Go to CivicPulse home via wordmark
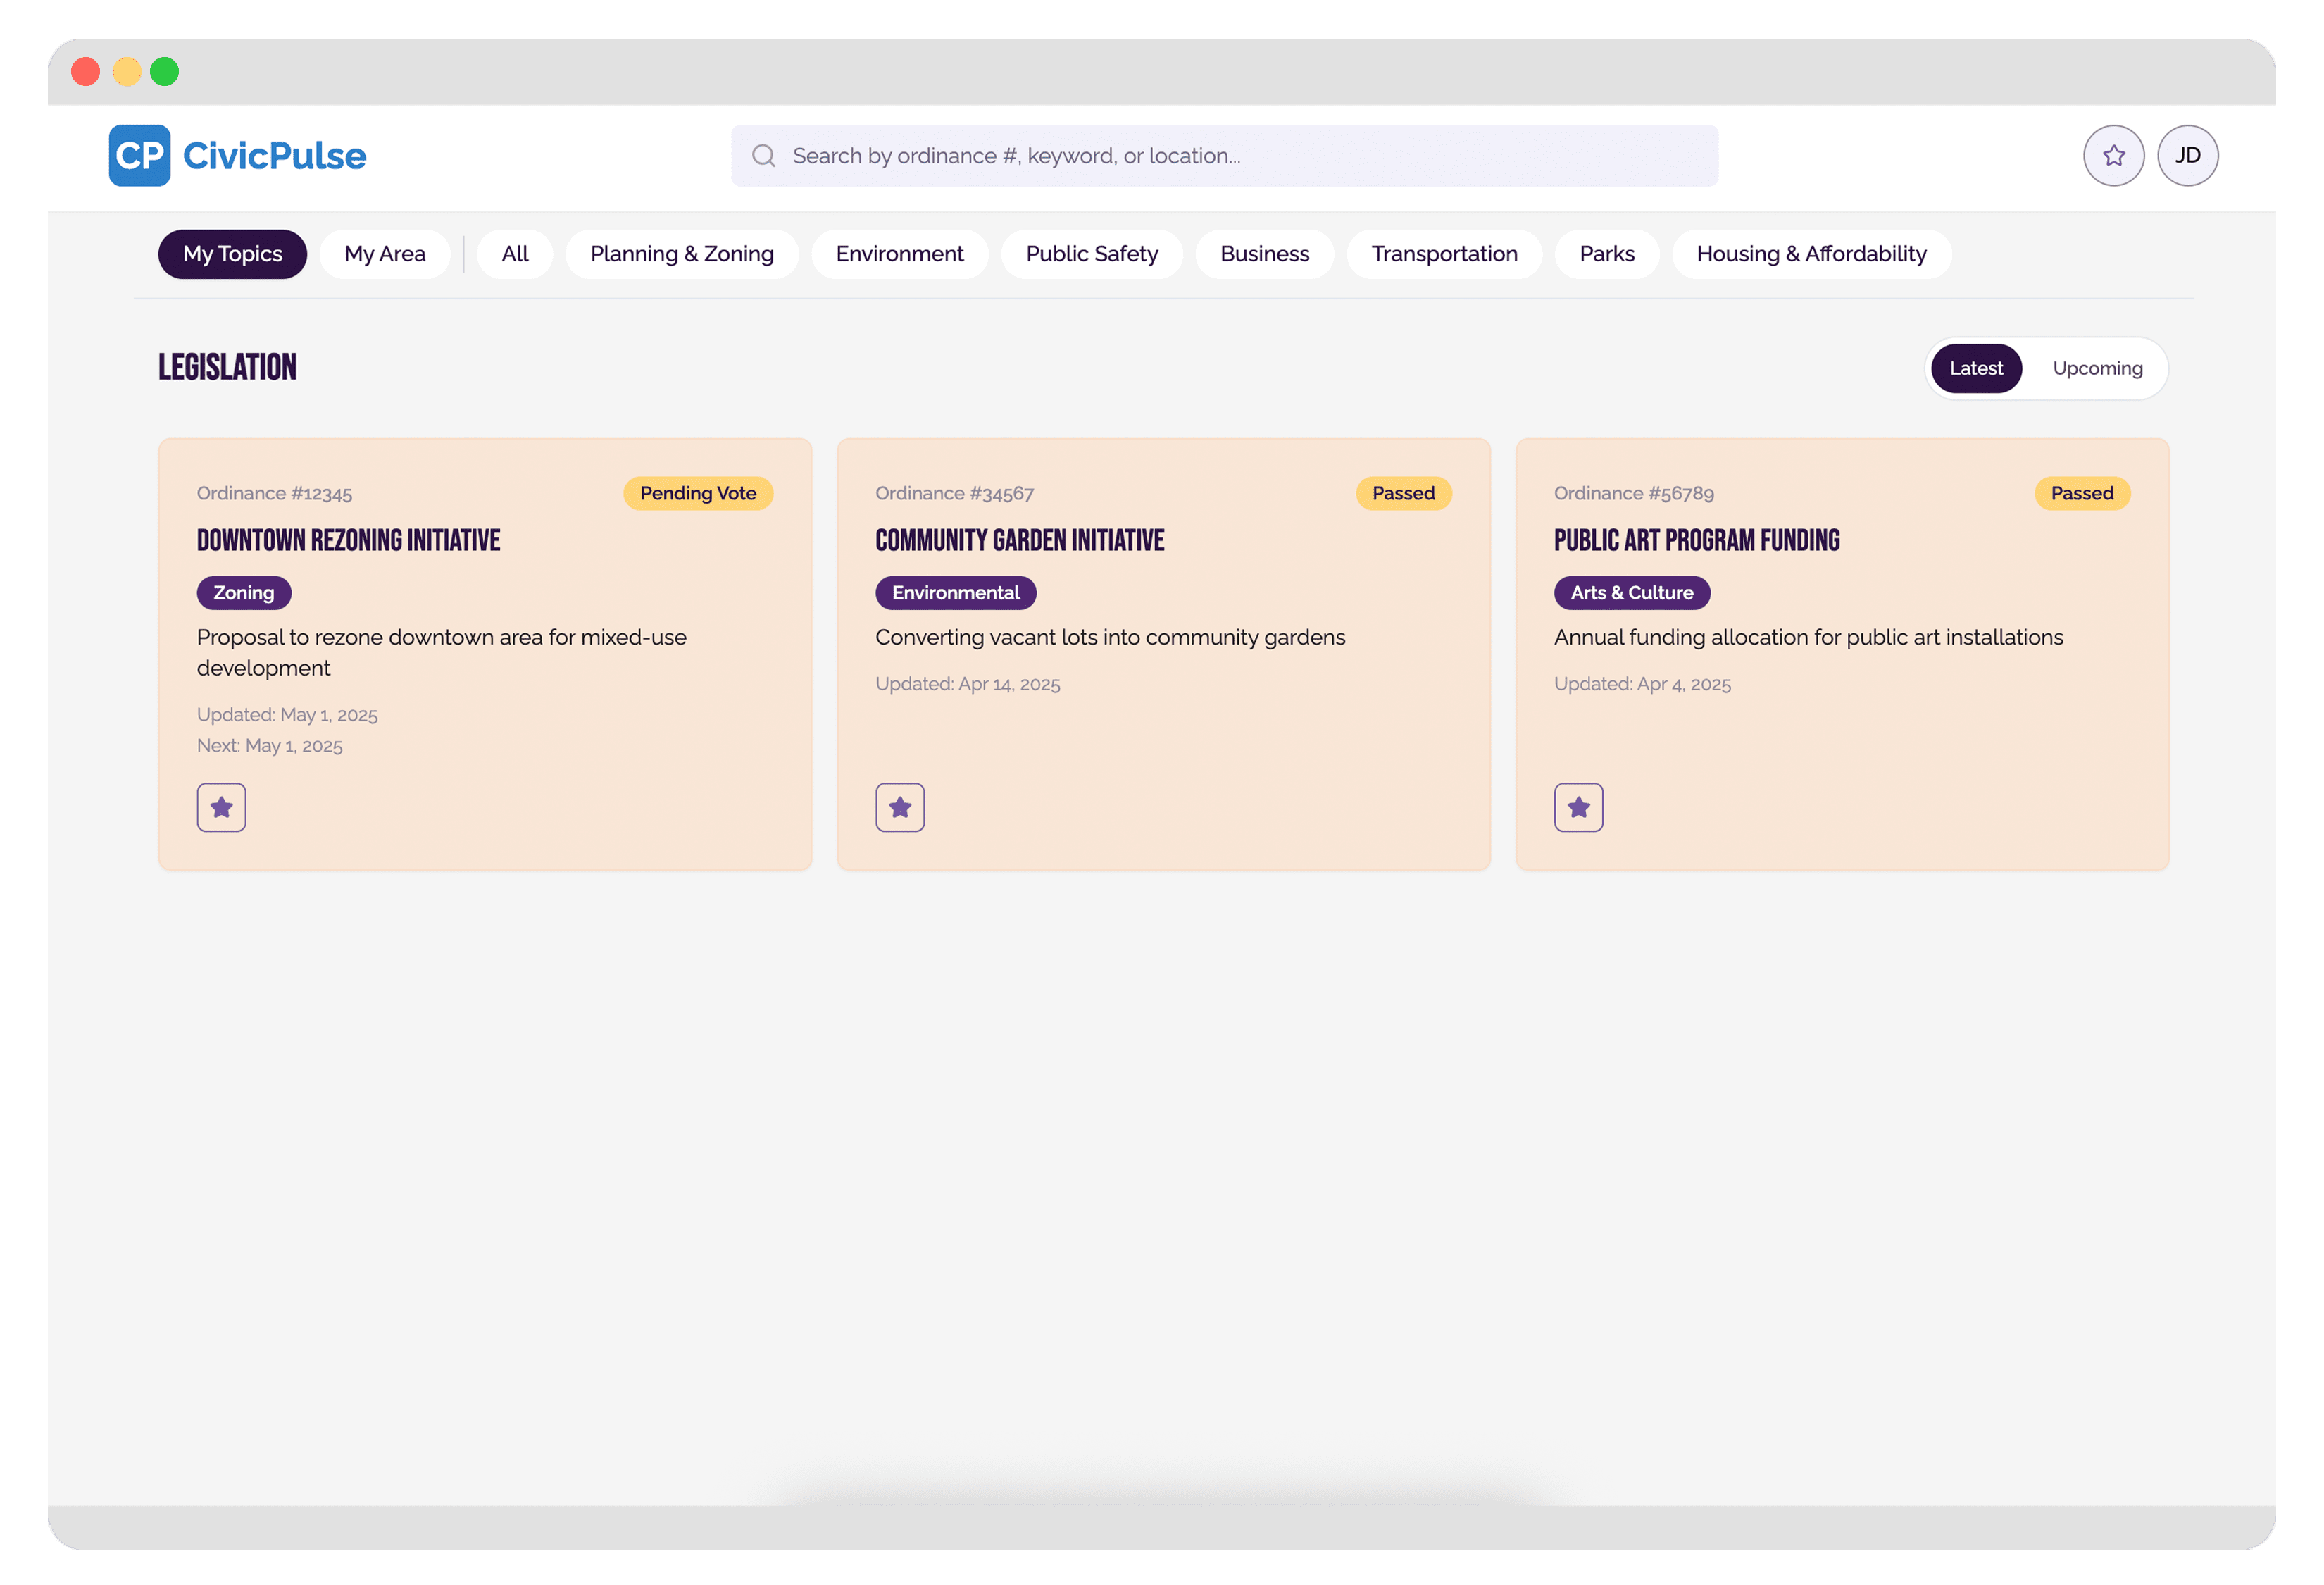 pyautogui.click(x=274, y=156)
